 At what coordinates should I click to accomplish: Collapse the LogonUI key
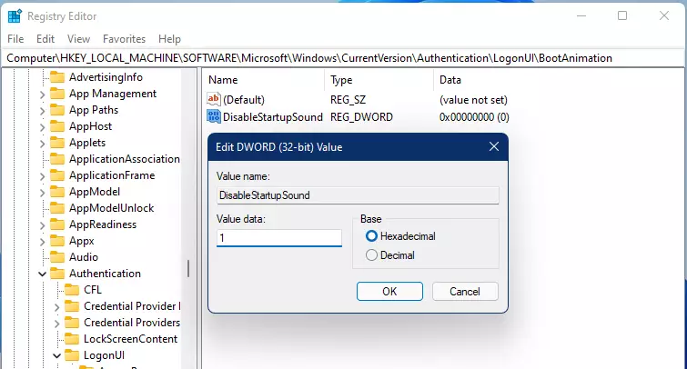[x=56, y=355]
